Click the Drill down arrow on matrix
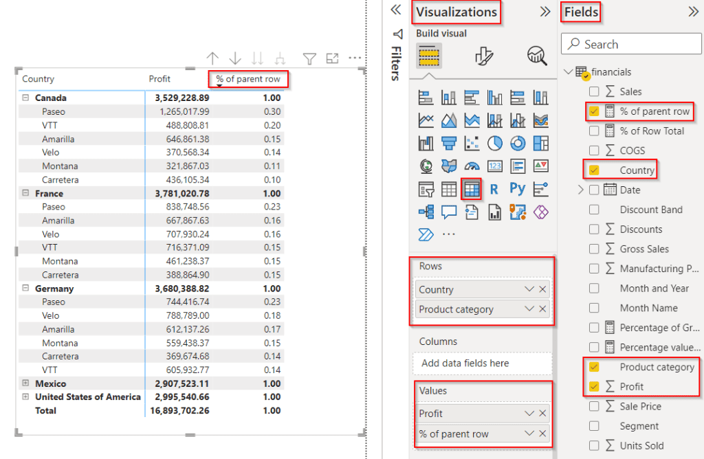 [x=235, y=58]
